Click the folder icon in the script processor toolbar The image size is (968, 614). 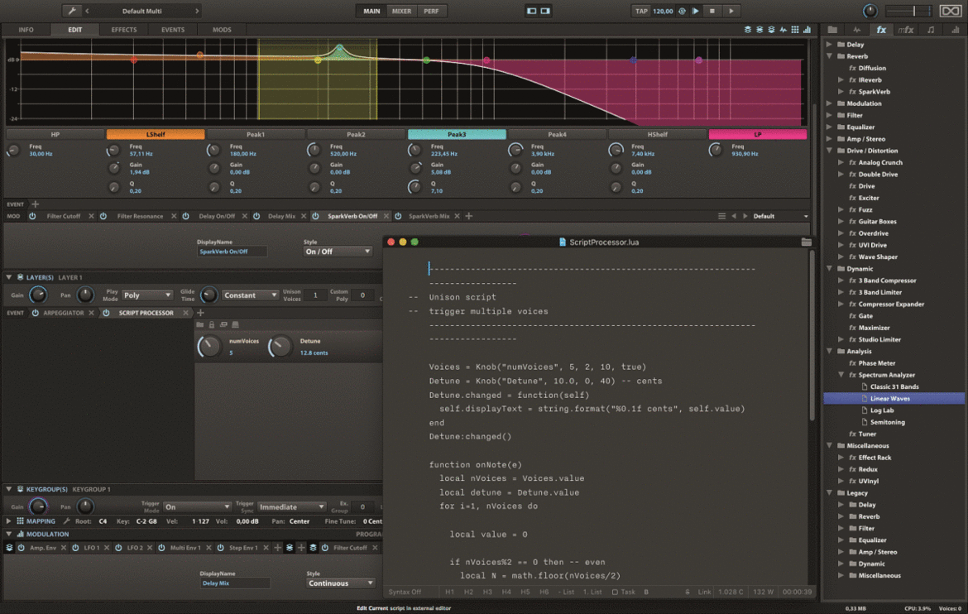pos(200,324)
